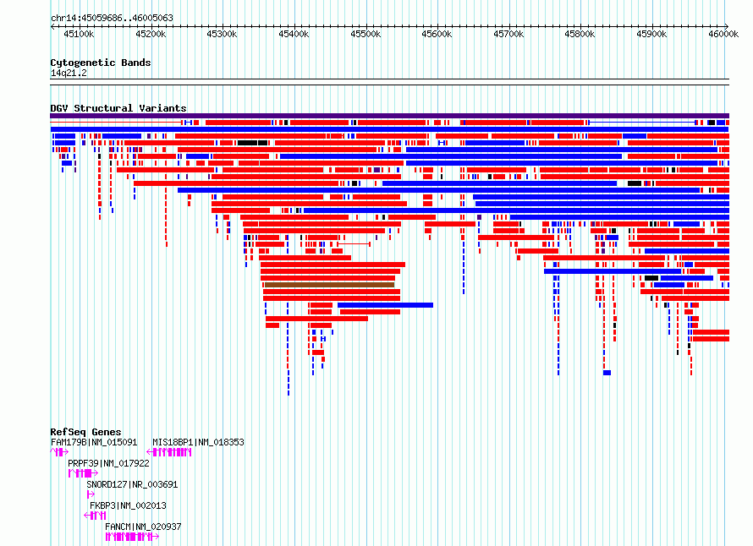Click the 45200k ruler label
This screenshot has width=753, height=546.
click(151, 34)
